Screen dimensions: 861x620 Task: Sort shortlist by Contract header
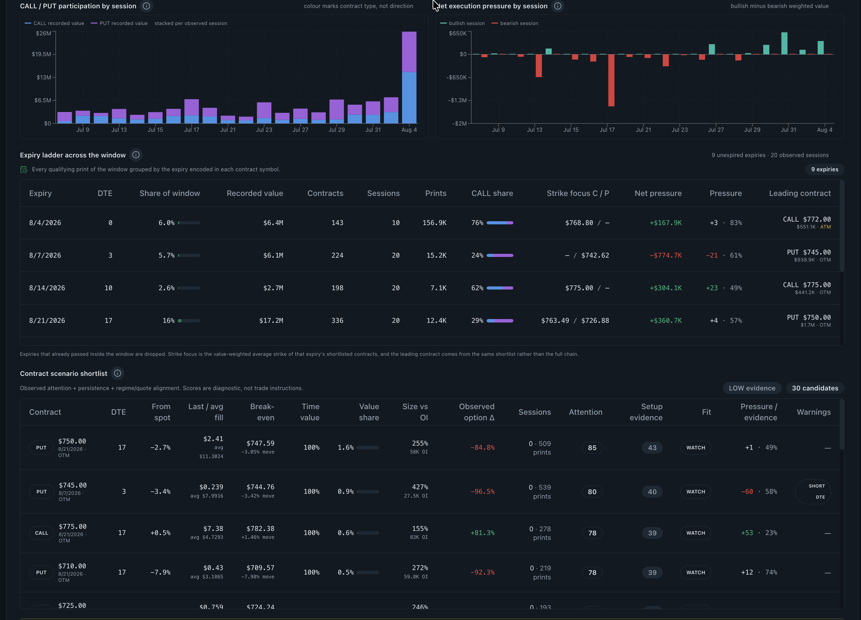[45, 412]
